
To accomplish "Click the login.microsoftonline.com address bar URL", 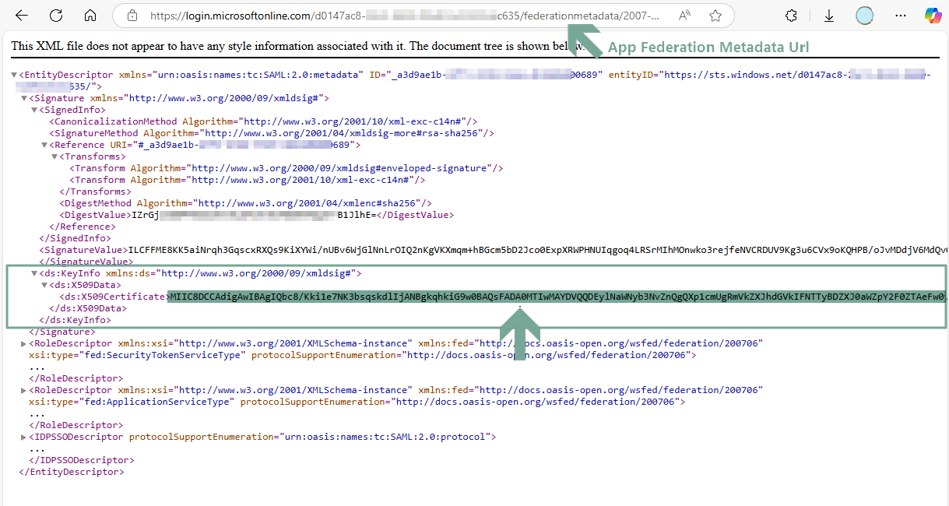I will click(389, 16).
